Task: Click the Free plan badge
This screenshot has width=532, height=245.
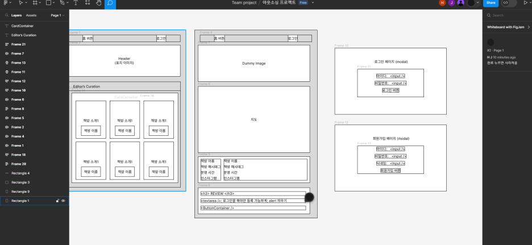Action: (303, 3)
